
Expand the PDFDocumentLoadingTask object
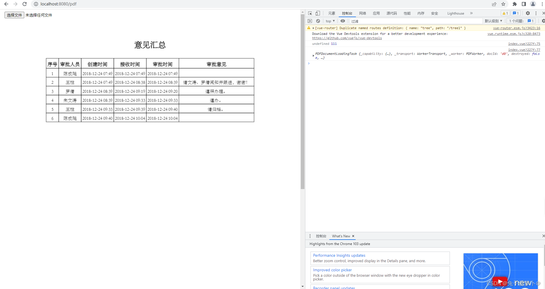[x=313, y=55]
